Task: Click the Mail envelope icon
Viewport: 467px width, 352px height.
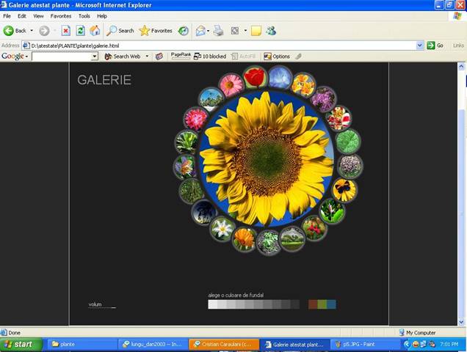Action: pyautogui.click(x=200, y=31)
